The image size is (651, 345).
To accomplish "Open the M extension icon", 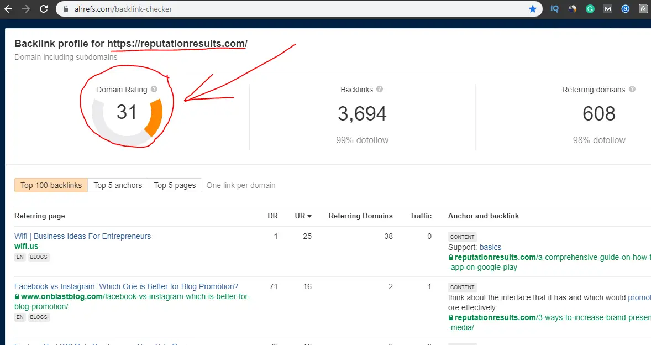I will [608, 9].
